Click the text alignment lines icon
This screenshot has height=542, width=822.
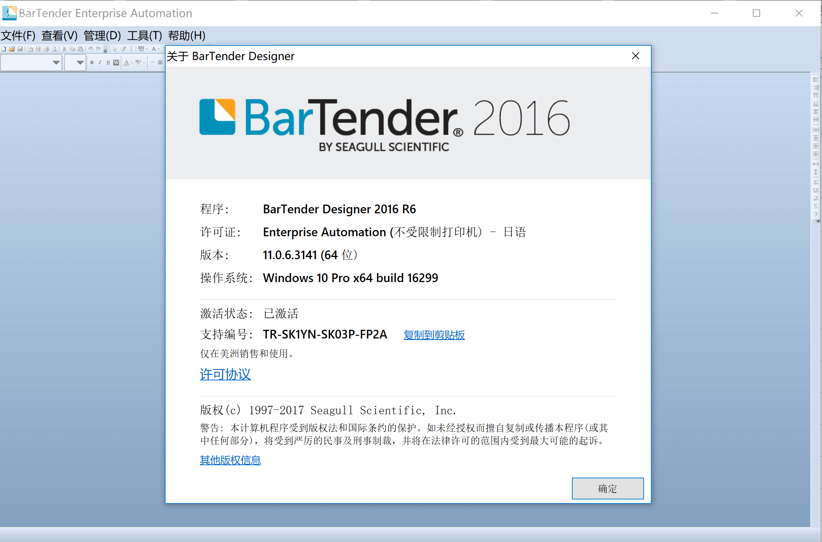161,63
